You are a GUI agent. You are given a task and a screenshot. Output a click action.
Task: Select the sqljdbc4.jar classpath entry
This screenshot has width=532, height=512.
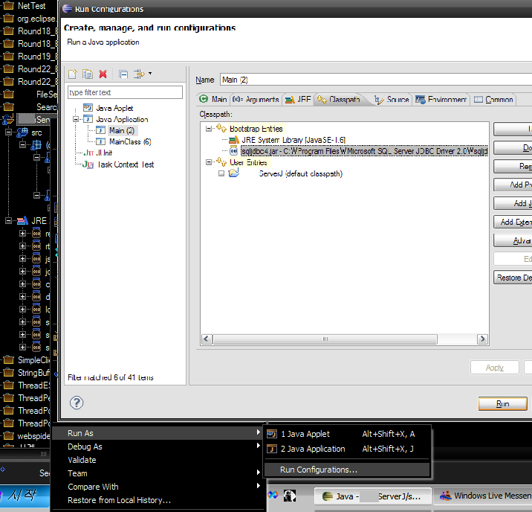[364, 151]
